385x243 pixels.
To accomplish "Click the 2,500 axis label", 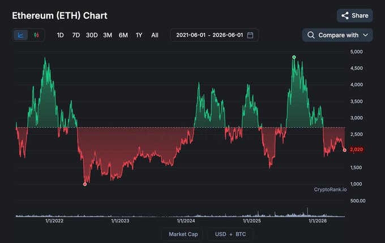I will 356,134.
